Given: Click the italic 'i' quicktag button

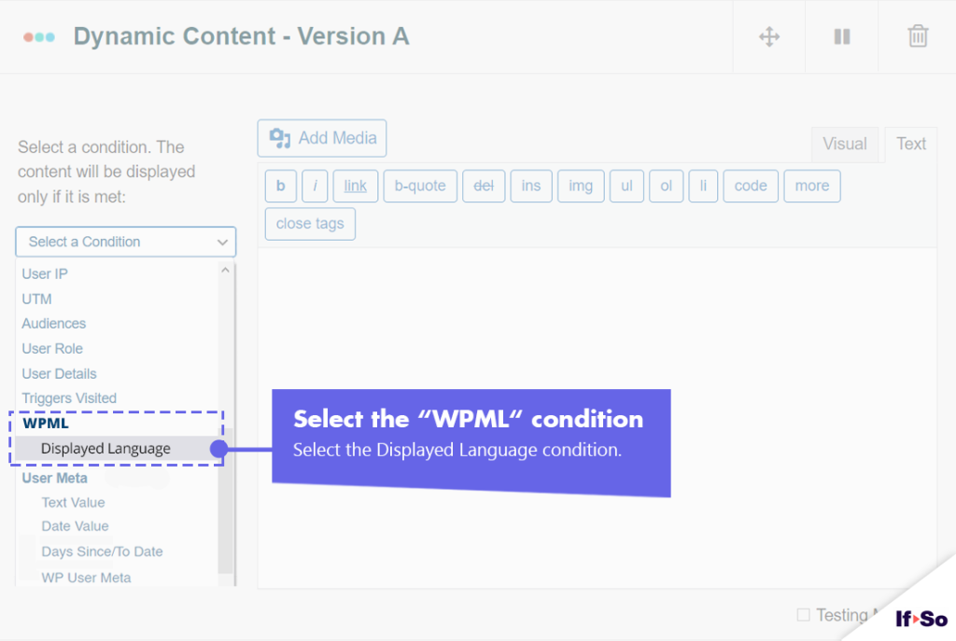Looking at the screenshot, I should (315, 186).
